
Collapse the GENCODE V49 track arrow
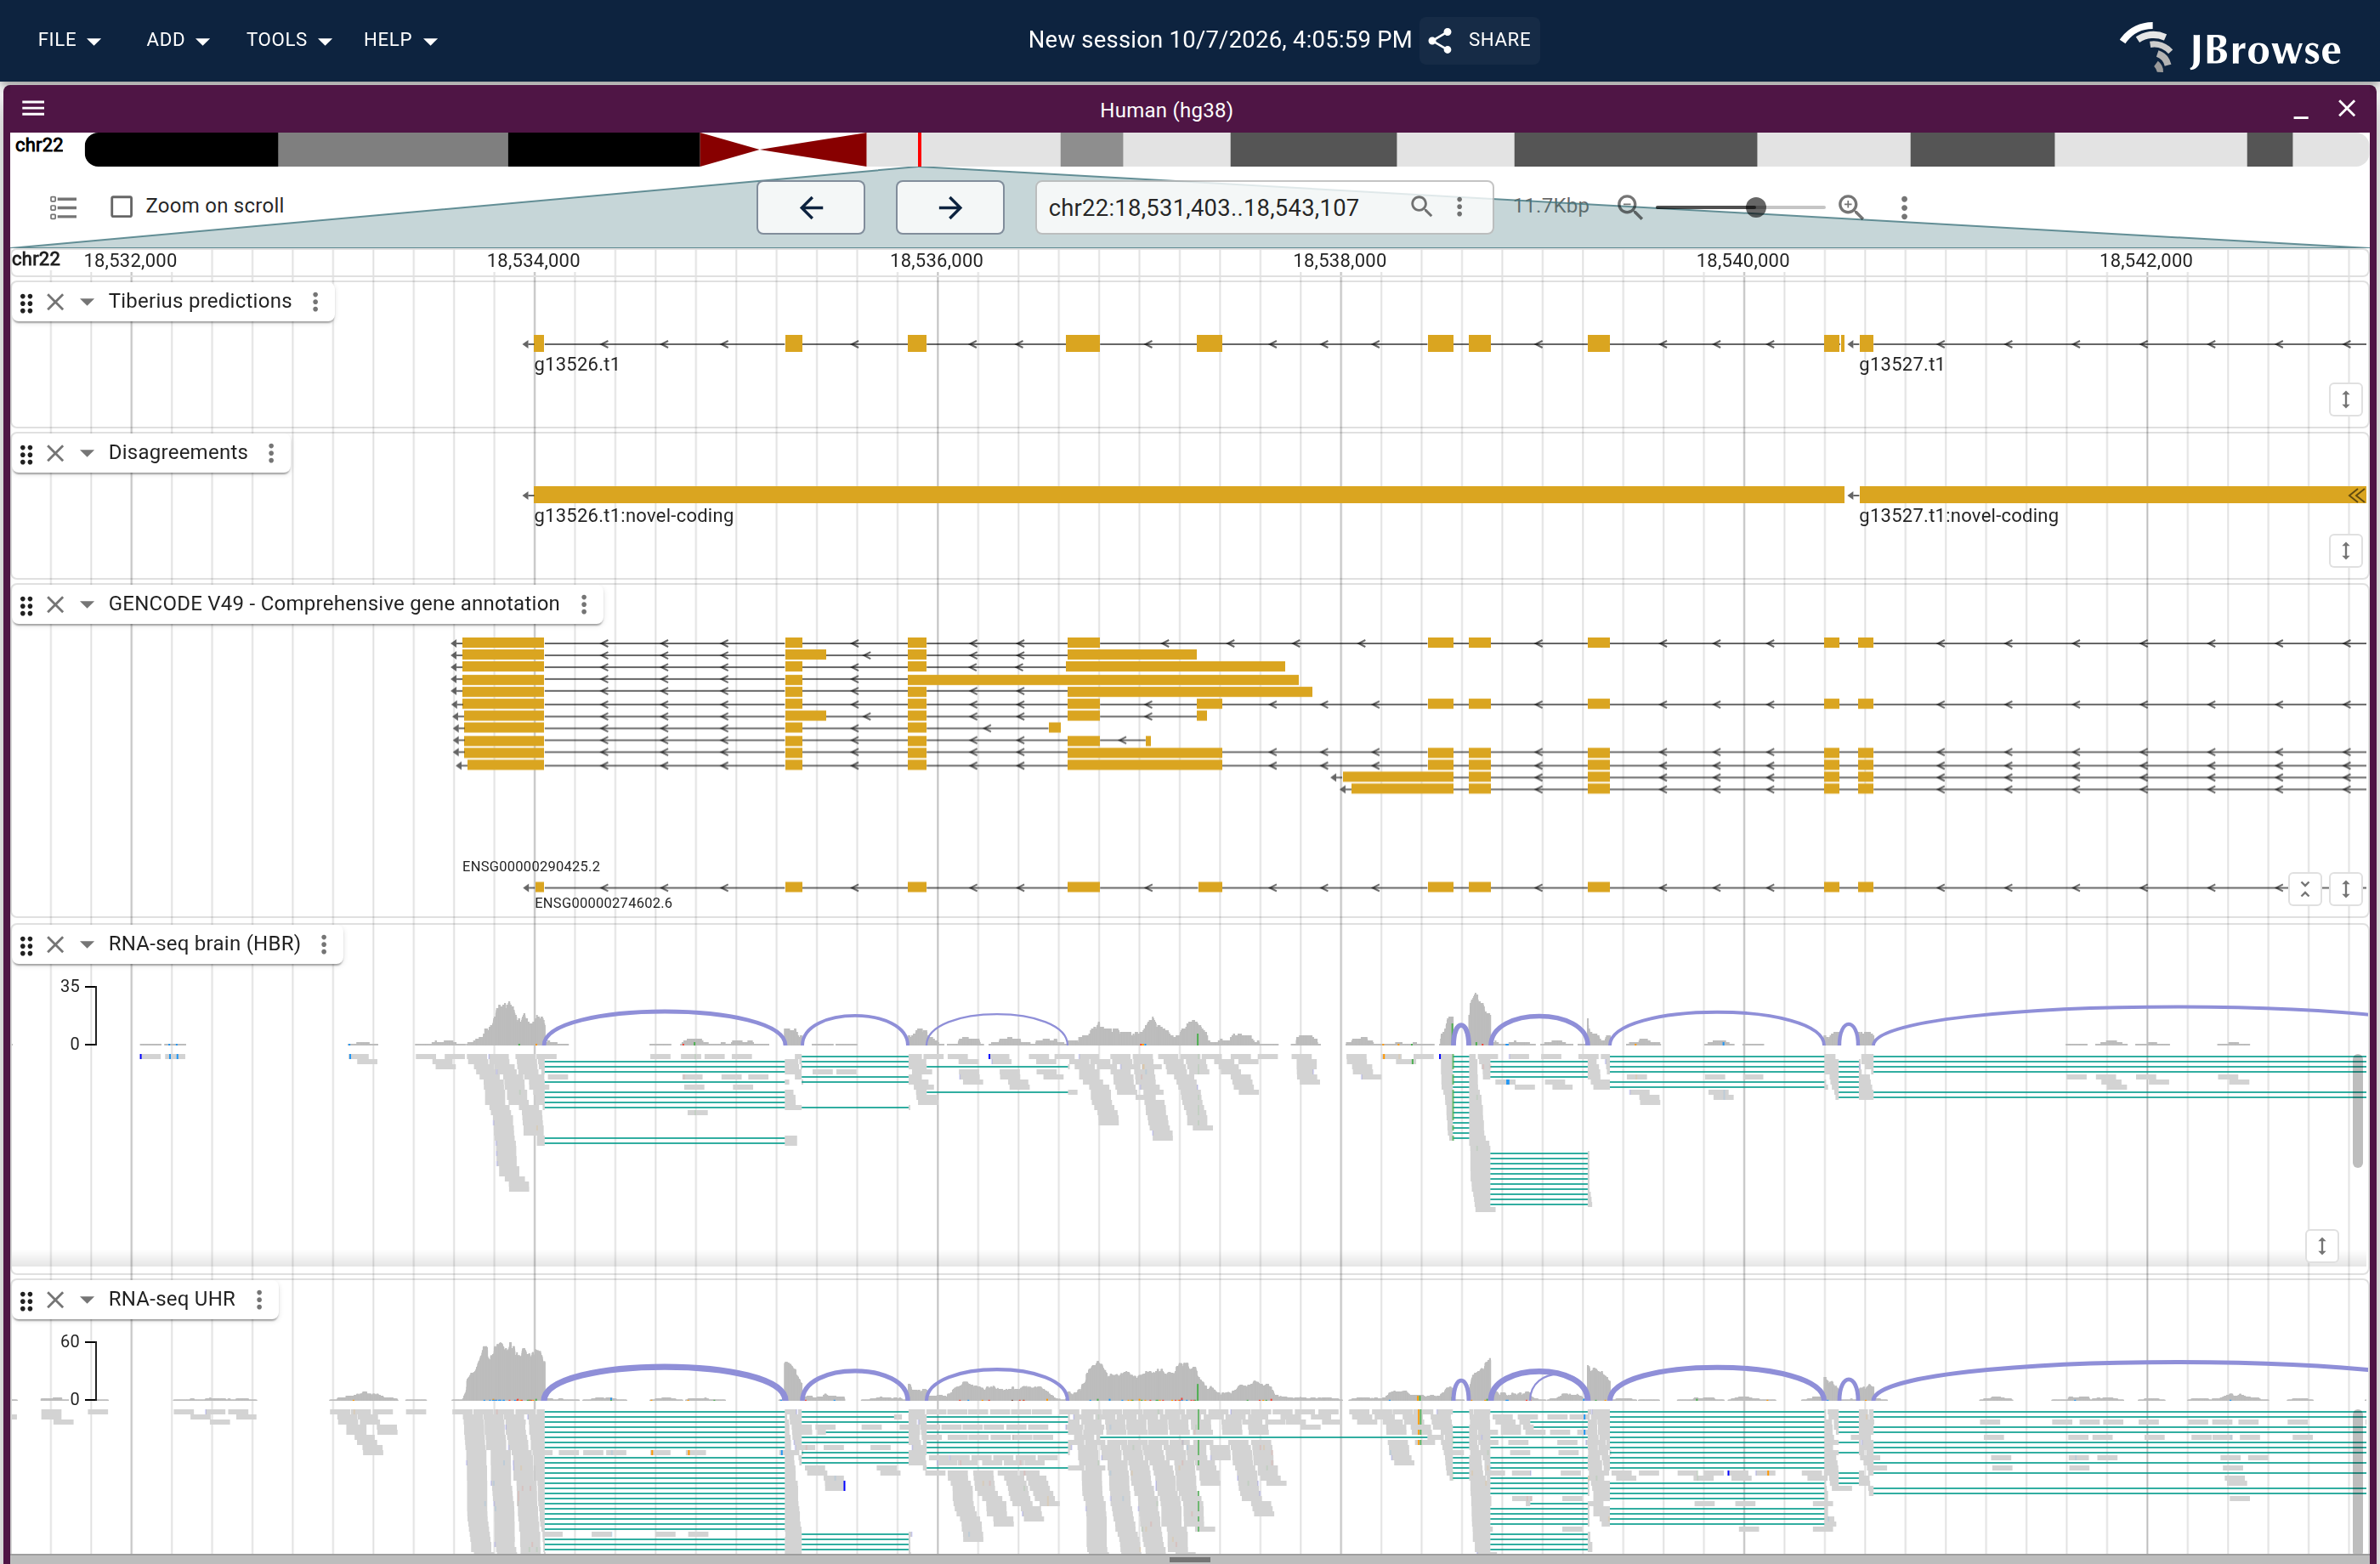(x=87, y=604)
